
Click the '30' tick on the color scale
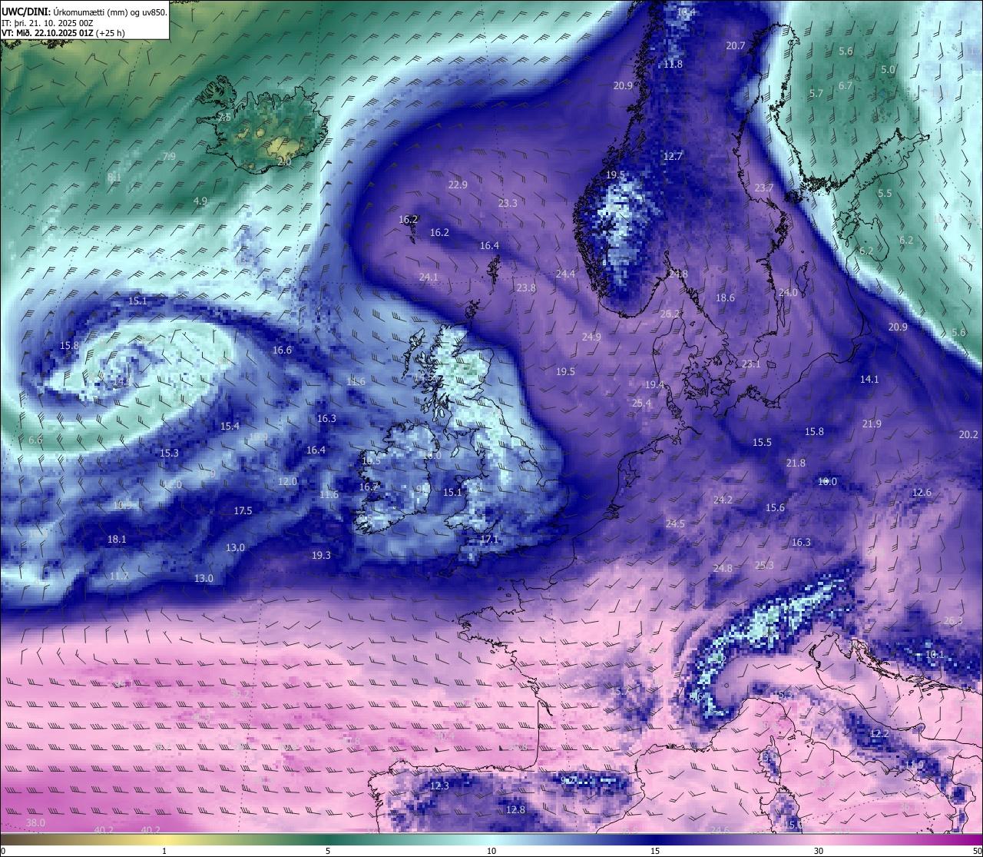point(819,851)
